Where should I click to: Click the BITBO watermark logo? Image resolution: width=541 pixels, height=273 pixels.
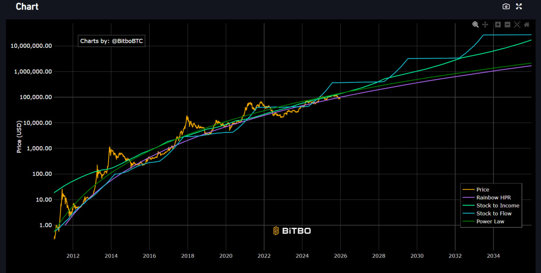[292, 231]
